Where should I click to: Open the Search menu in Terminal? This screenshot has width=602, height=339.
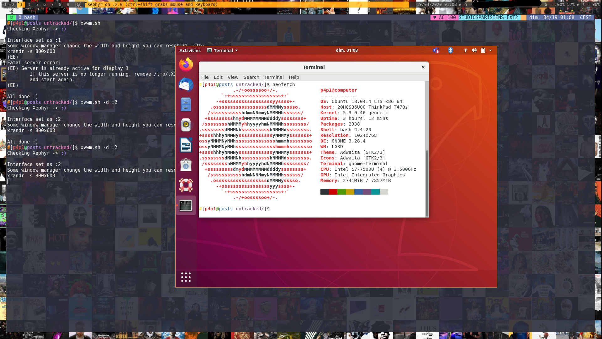pyautogui.click(x=251, y=77)
